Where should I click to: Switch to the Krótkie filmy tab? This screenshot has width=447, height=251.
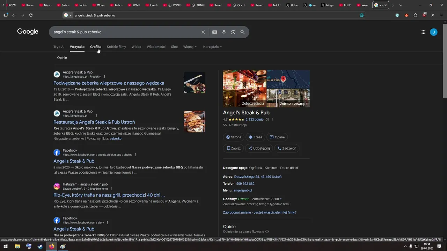click(116, 47)
